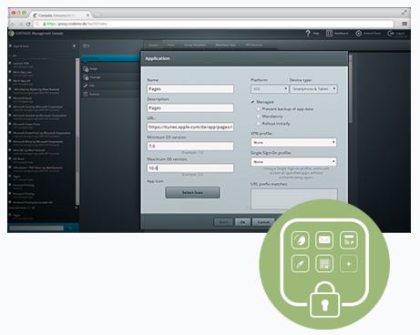Click the Logout icon in the header

click(391, 33)
